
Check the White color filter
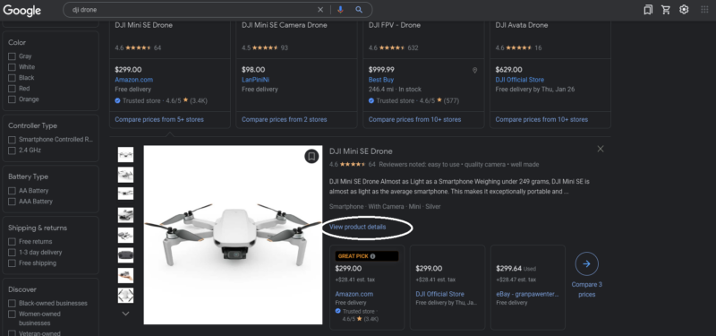[x=12, y=67]
